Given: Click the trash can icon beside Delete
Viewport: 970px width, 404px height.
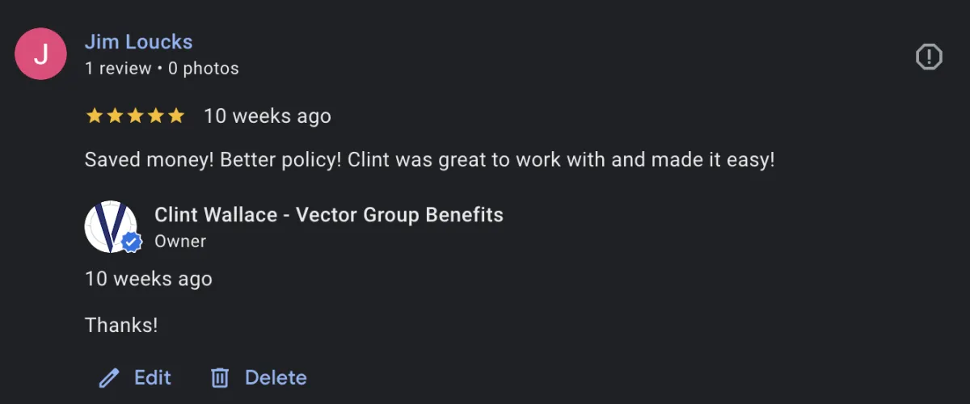Looking at the screenshot, I should 220,377.
